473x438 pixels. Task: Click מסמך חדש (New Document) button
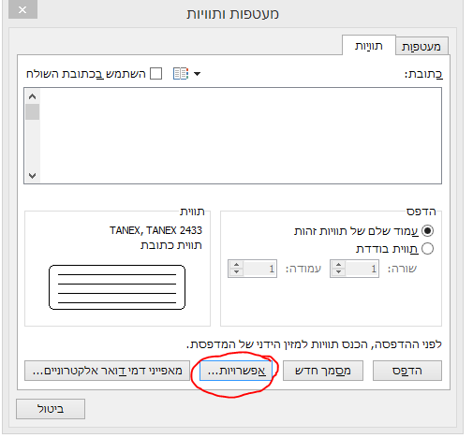[x=323, y=371]
